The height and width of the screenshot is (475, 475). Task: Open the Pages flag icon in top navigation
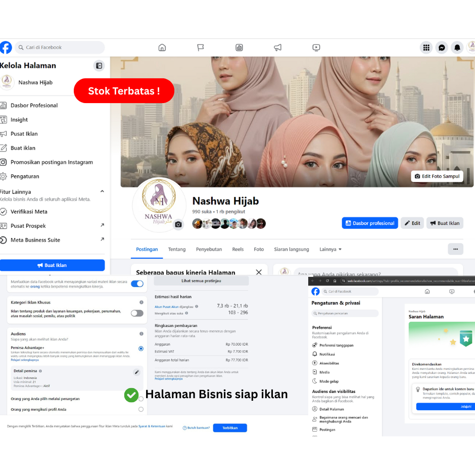tap(201, 47)
